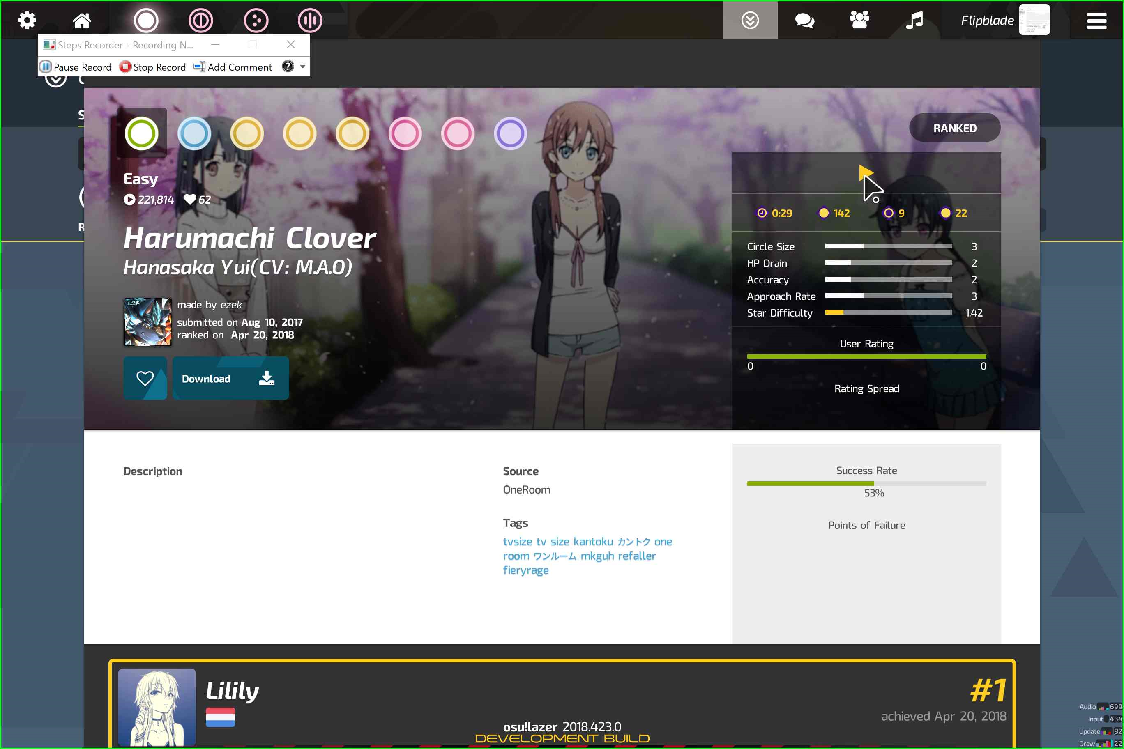Select the second yellow difficulty circle
This screenshot has width=1124, height=749.
coord(299,133)
